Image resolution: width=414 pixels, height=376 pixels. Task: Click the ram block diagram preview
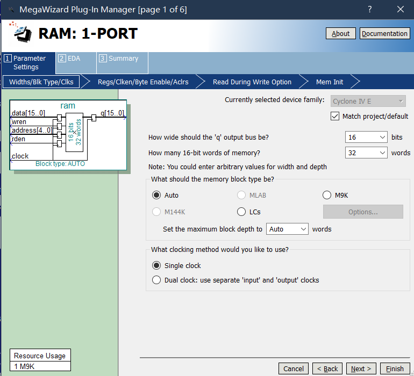click(68, 135)
